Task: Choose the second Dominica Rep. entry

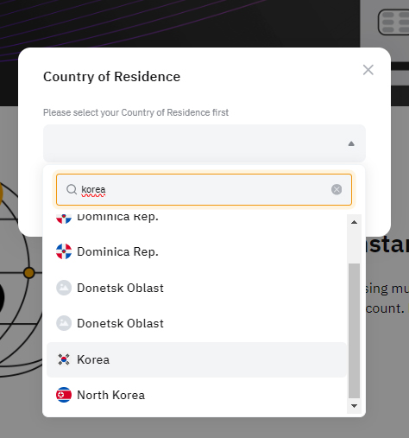Action: tap(197, 252)
